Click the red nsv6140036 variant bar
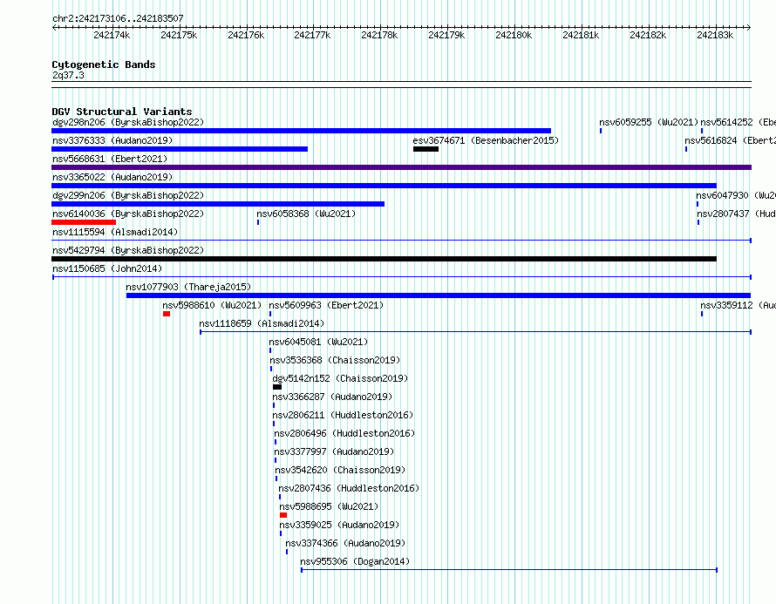The image size is (776, 604). (x=84, y=222)
